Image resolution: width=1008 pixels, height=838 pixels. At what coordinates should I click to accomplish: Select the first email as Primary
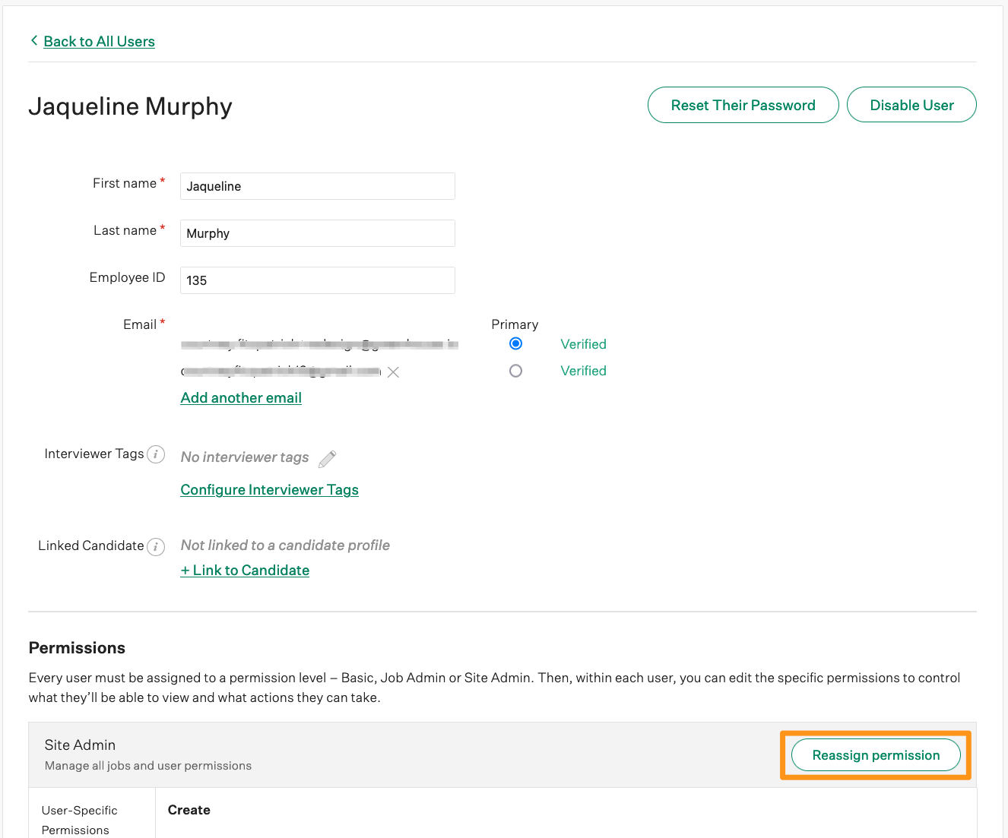515,343
